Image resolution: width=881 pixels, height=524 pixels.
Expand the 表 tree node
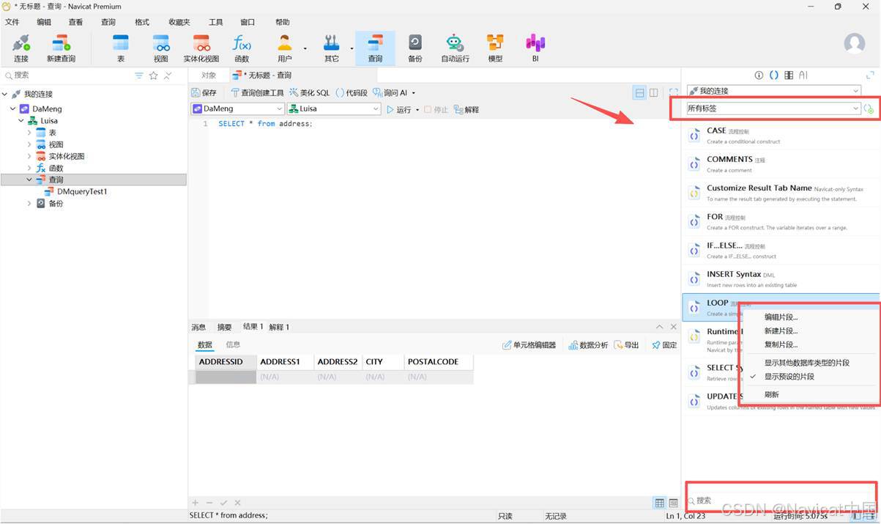(x=30, y=133)
